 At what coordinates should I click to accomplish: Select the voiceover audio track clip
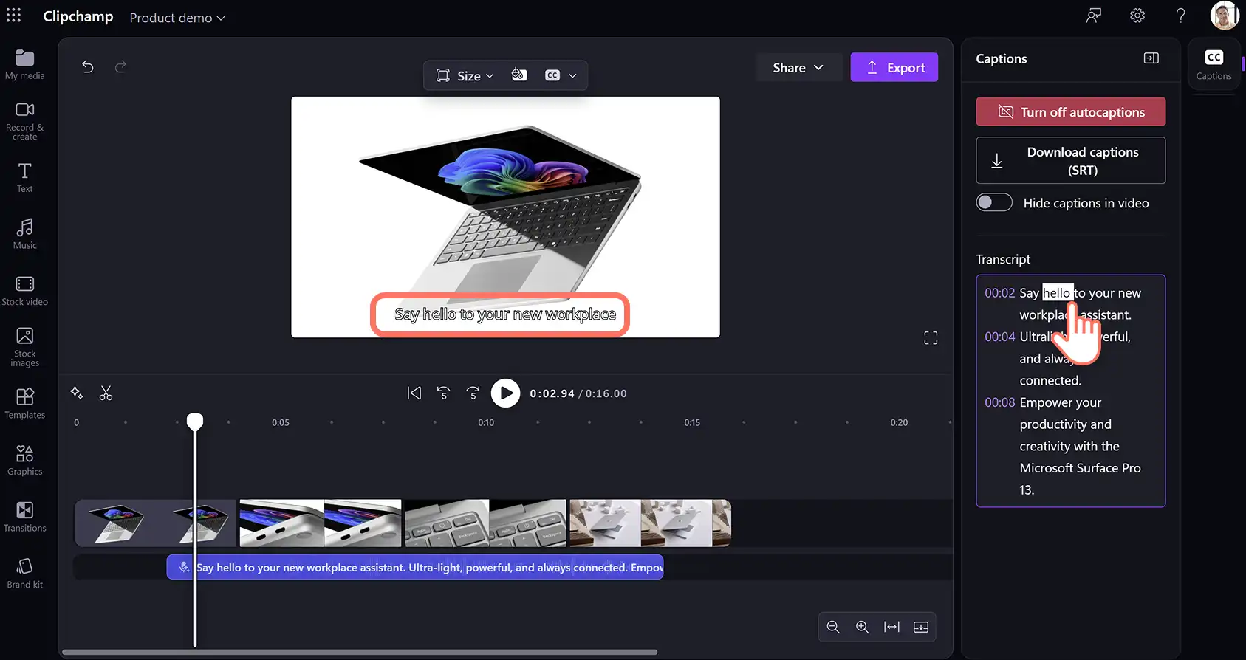pyautogui.click(x=415, y=567)
